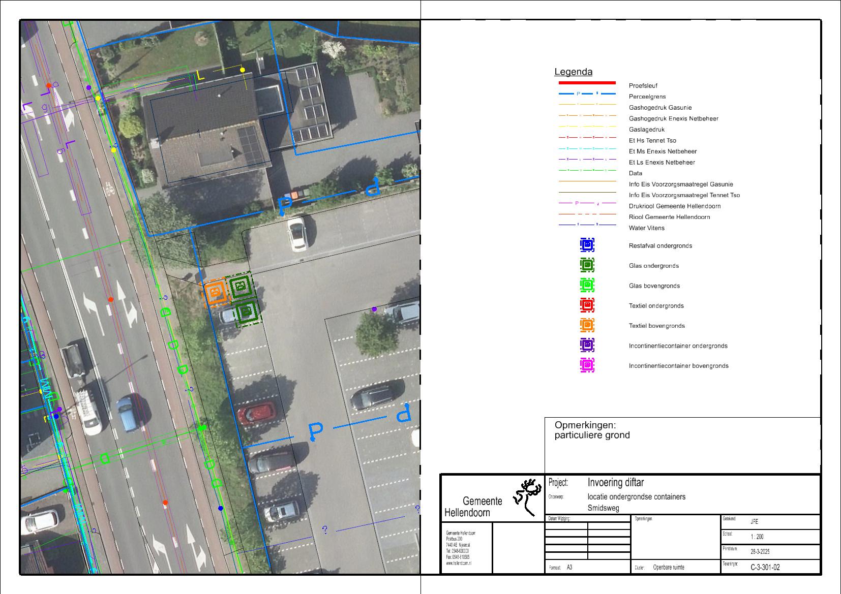The image size is (841, 594).
Task: Click the light green Glas bovengronds legend icon
Action: (x=587, y=285)
